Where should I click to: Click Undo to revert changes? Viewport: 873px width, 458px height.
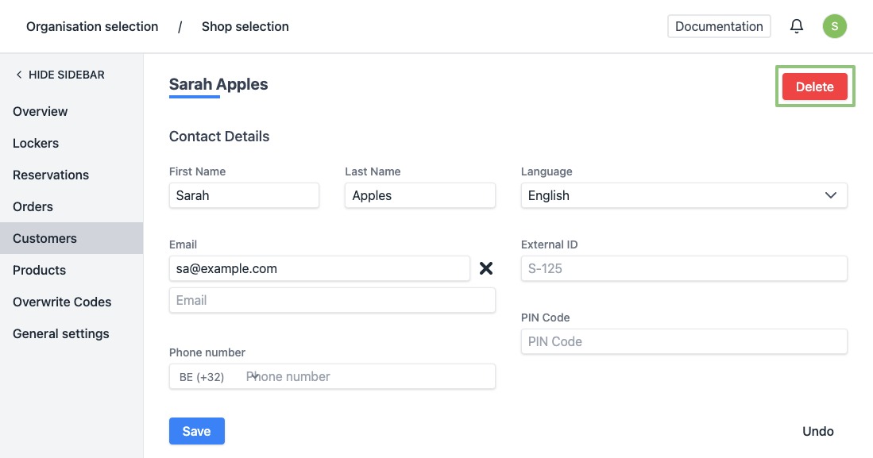[x=817, y=431]
